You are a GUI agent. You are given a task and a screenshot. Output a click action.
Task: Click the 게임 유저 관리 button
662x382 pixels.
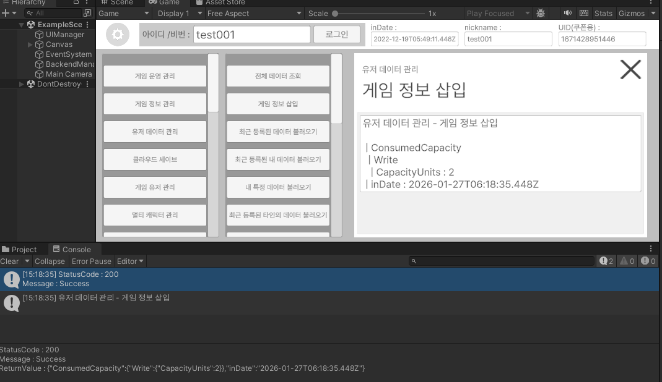(155, 187)
